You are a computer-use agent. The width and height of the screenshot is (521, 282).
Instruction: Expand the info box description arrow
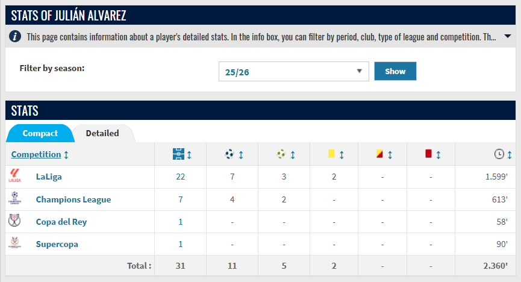click(x=507, y=36)
